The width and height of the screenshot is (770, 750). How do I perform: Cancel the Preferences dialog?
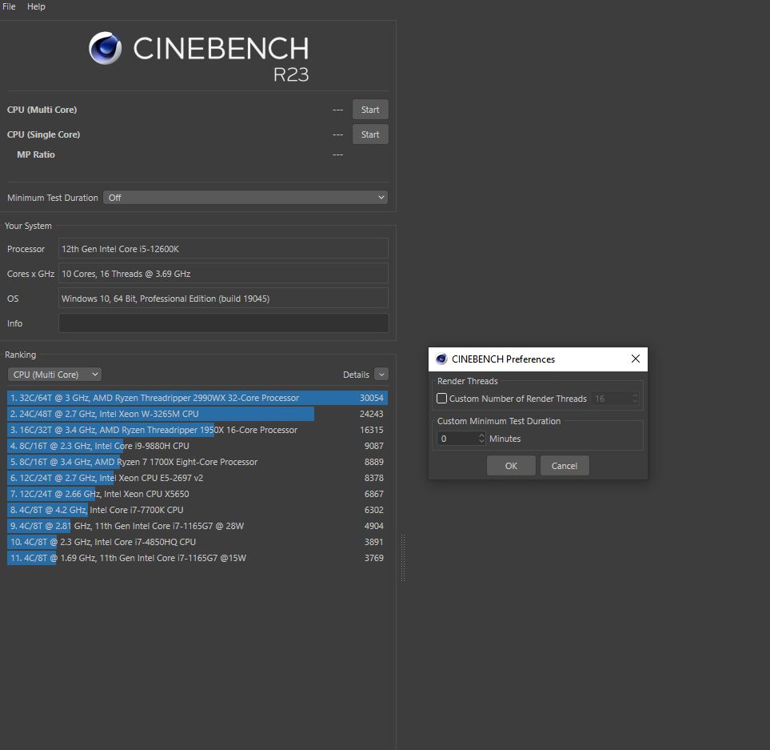pyautogui.click(x=565, y=465)
